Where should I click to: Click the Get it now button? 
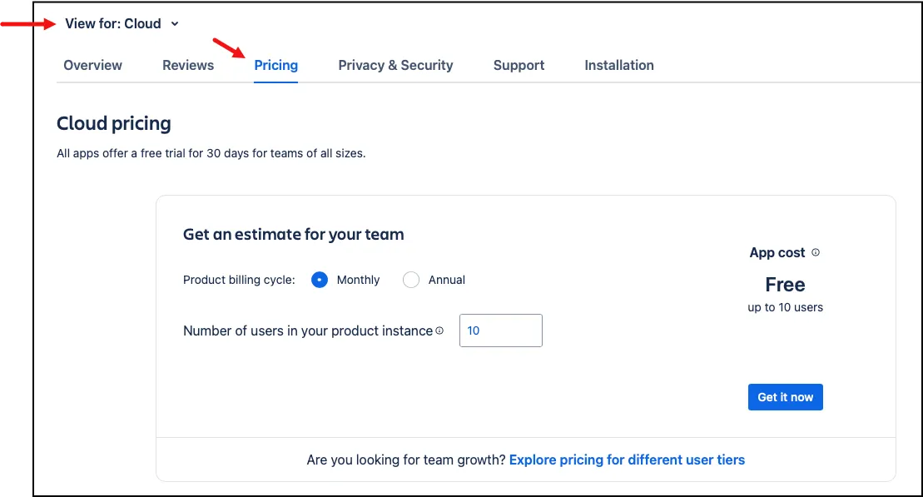[785, 397]
